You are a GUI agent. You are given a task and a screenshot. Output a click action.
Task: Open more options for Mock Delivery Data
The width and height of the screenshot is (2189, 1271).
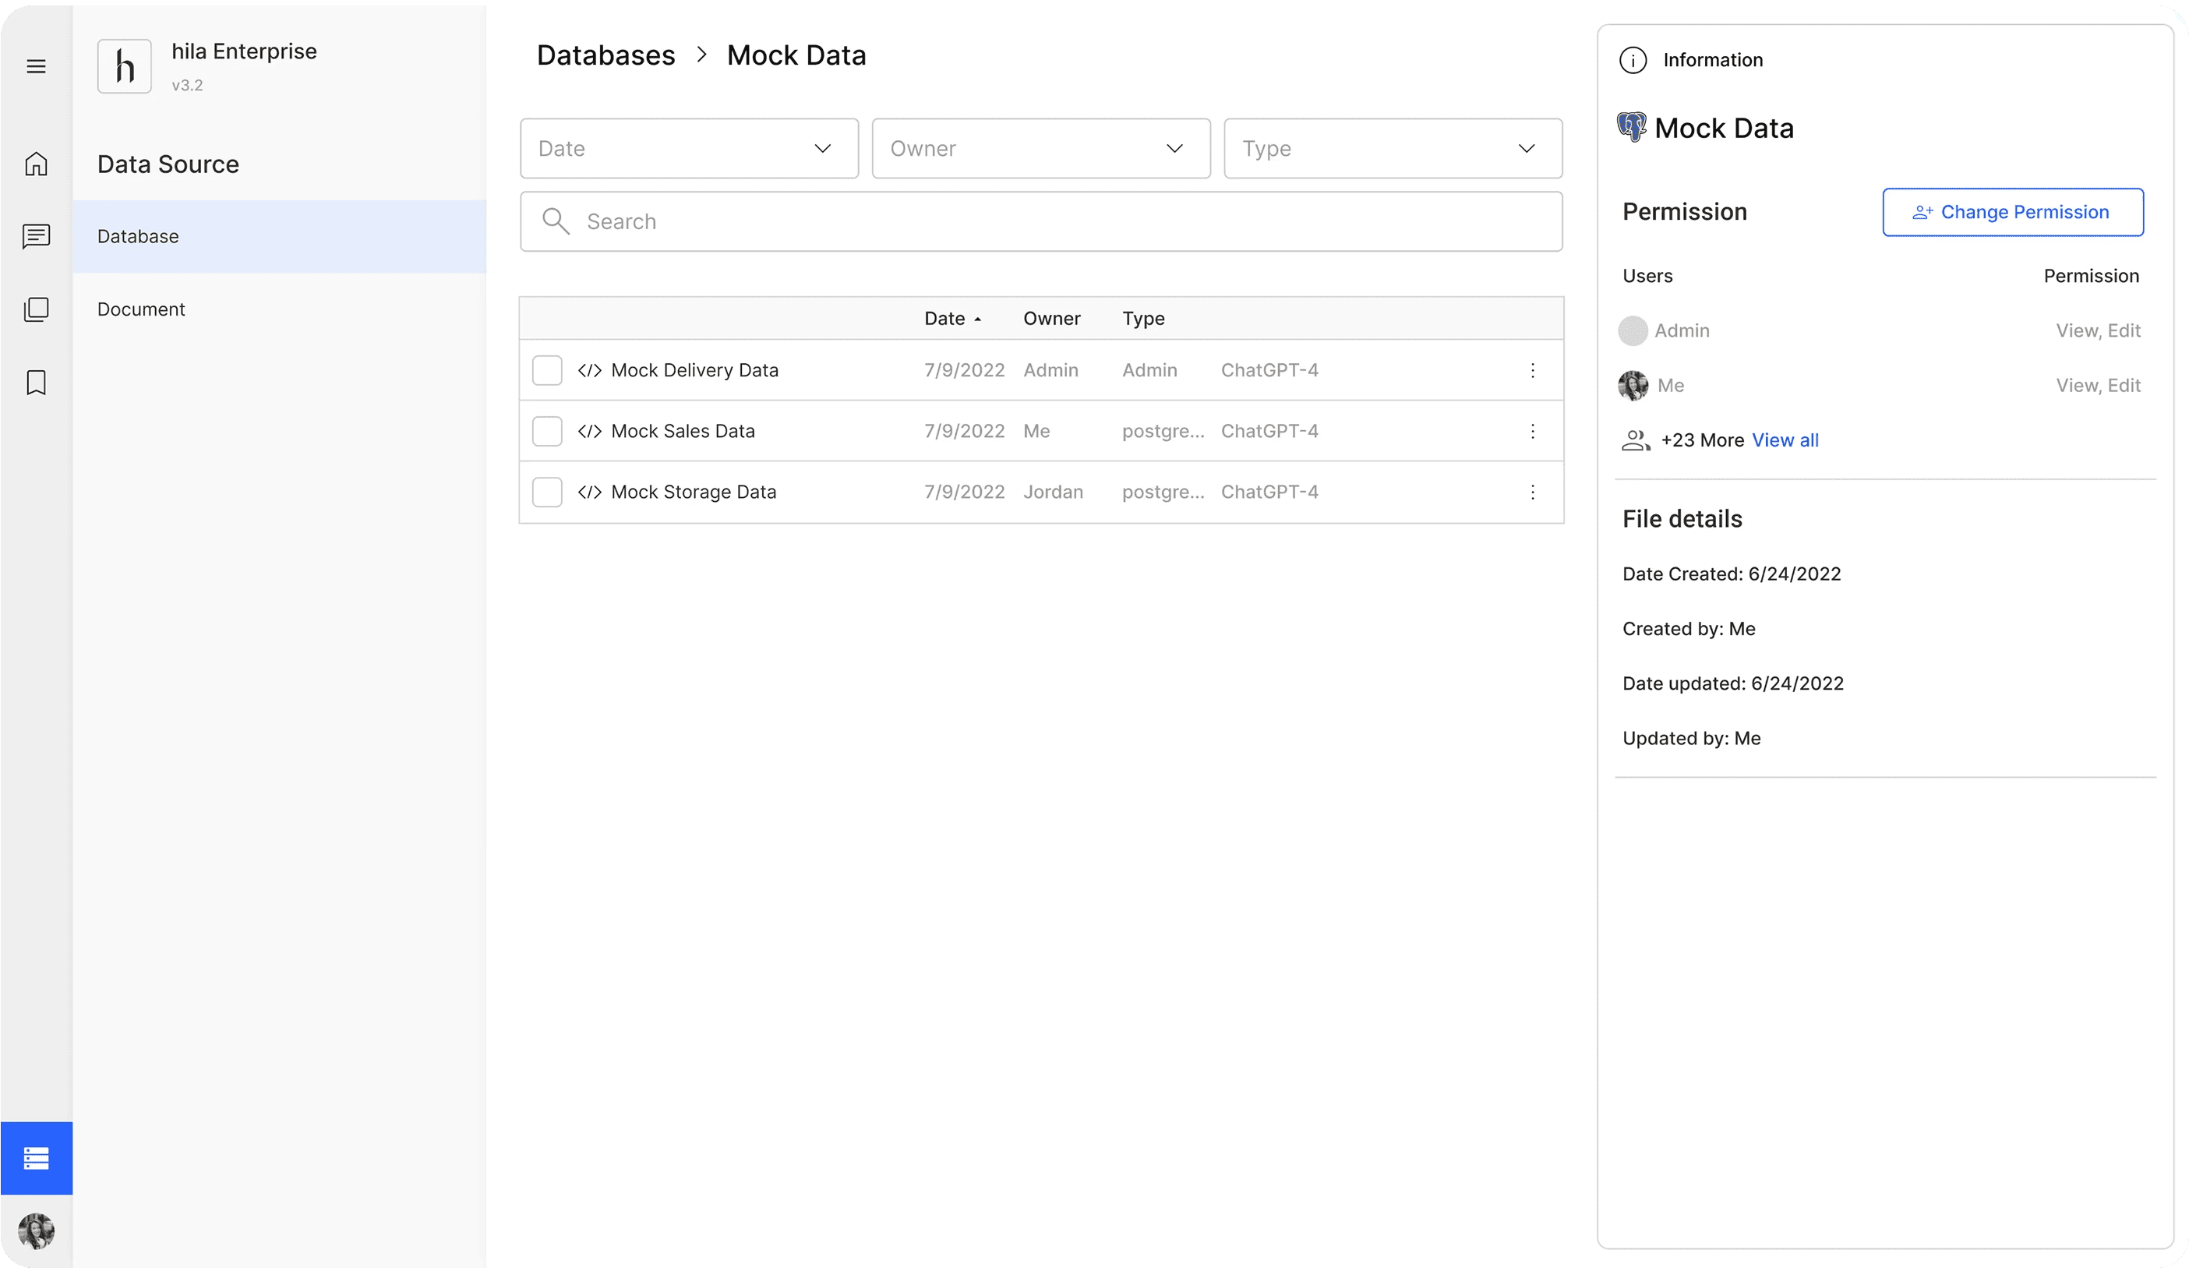[x=1532, y=371]
